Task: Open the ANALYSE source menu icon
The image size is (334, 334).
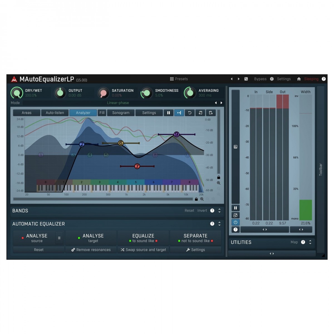Action: 59,238
